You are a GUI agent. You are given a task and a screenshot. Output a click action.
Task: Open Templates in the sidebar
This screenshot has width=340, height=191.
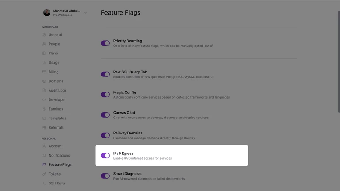tap(57, 118)
